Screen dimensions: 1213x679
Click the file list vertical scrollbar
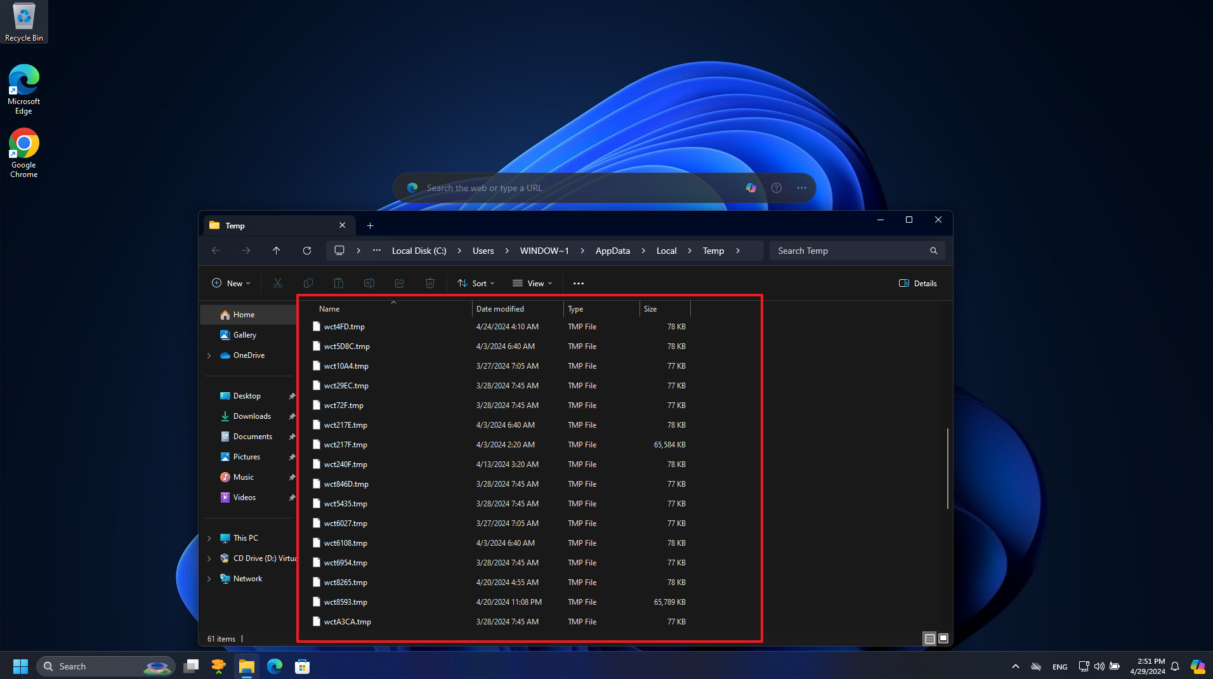(x=948, y=468)
